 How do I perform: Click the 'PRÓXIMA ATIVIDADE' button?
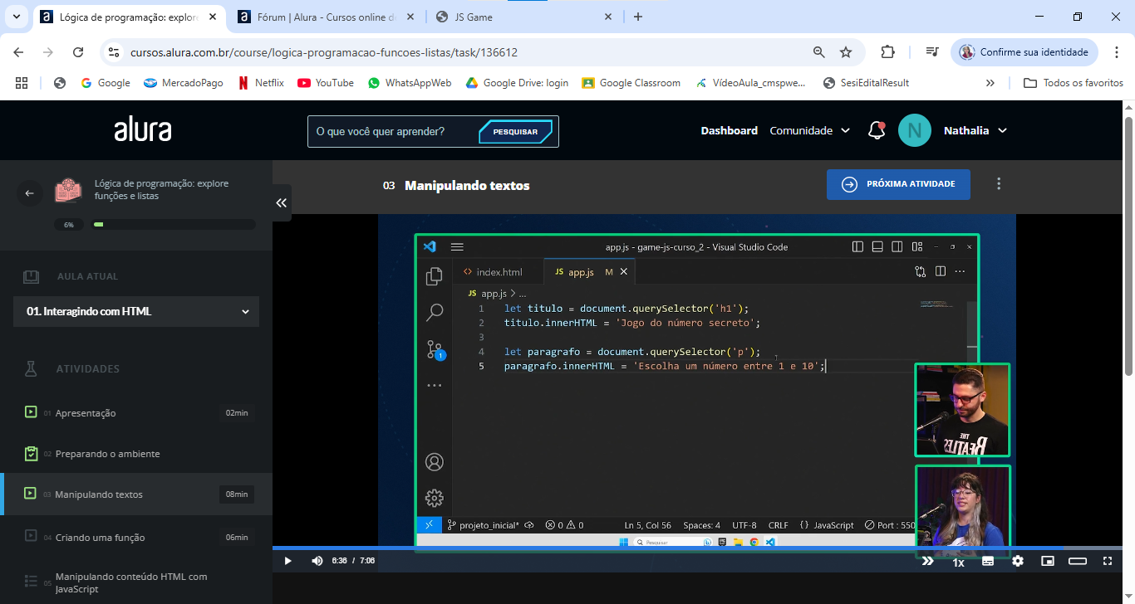(x=898, y=184)
